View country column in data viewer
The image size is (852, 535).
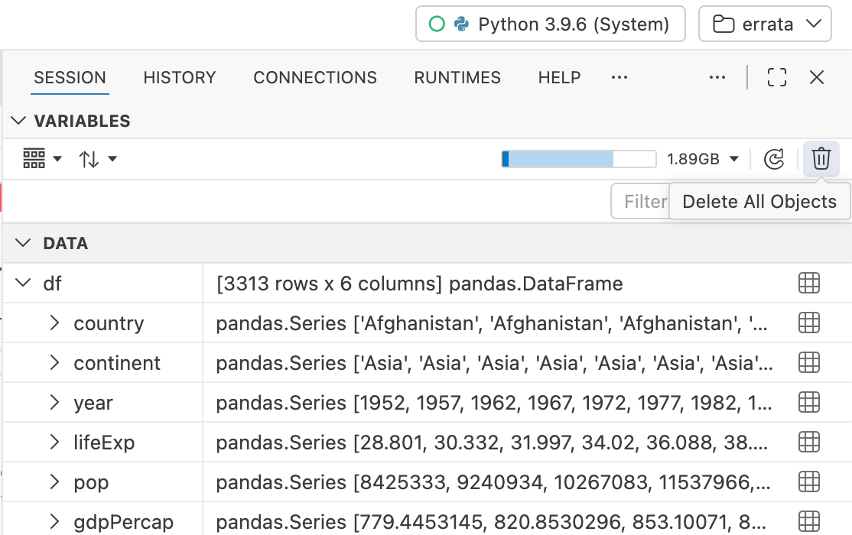click(x=809, y=323)
